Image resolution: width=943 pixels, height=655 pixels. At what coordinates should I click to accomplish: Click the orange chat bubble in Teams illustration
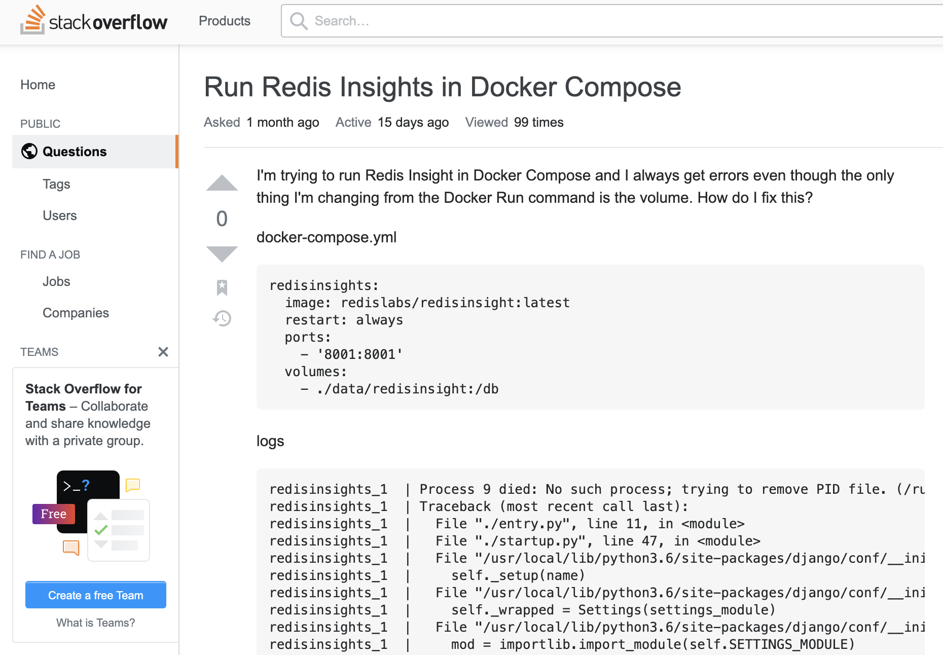click(70, 547)
